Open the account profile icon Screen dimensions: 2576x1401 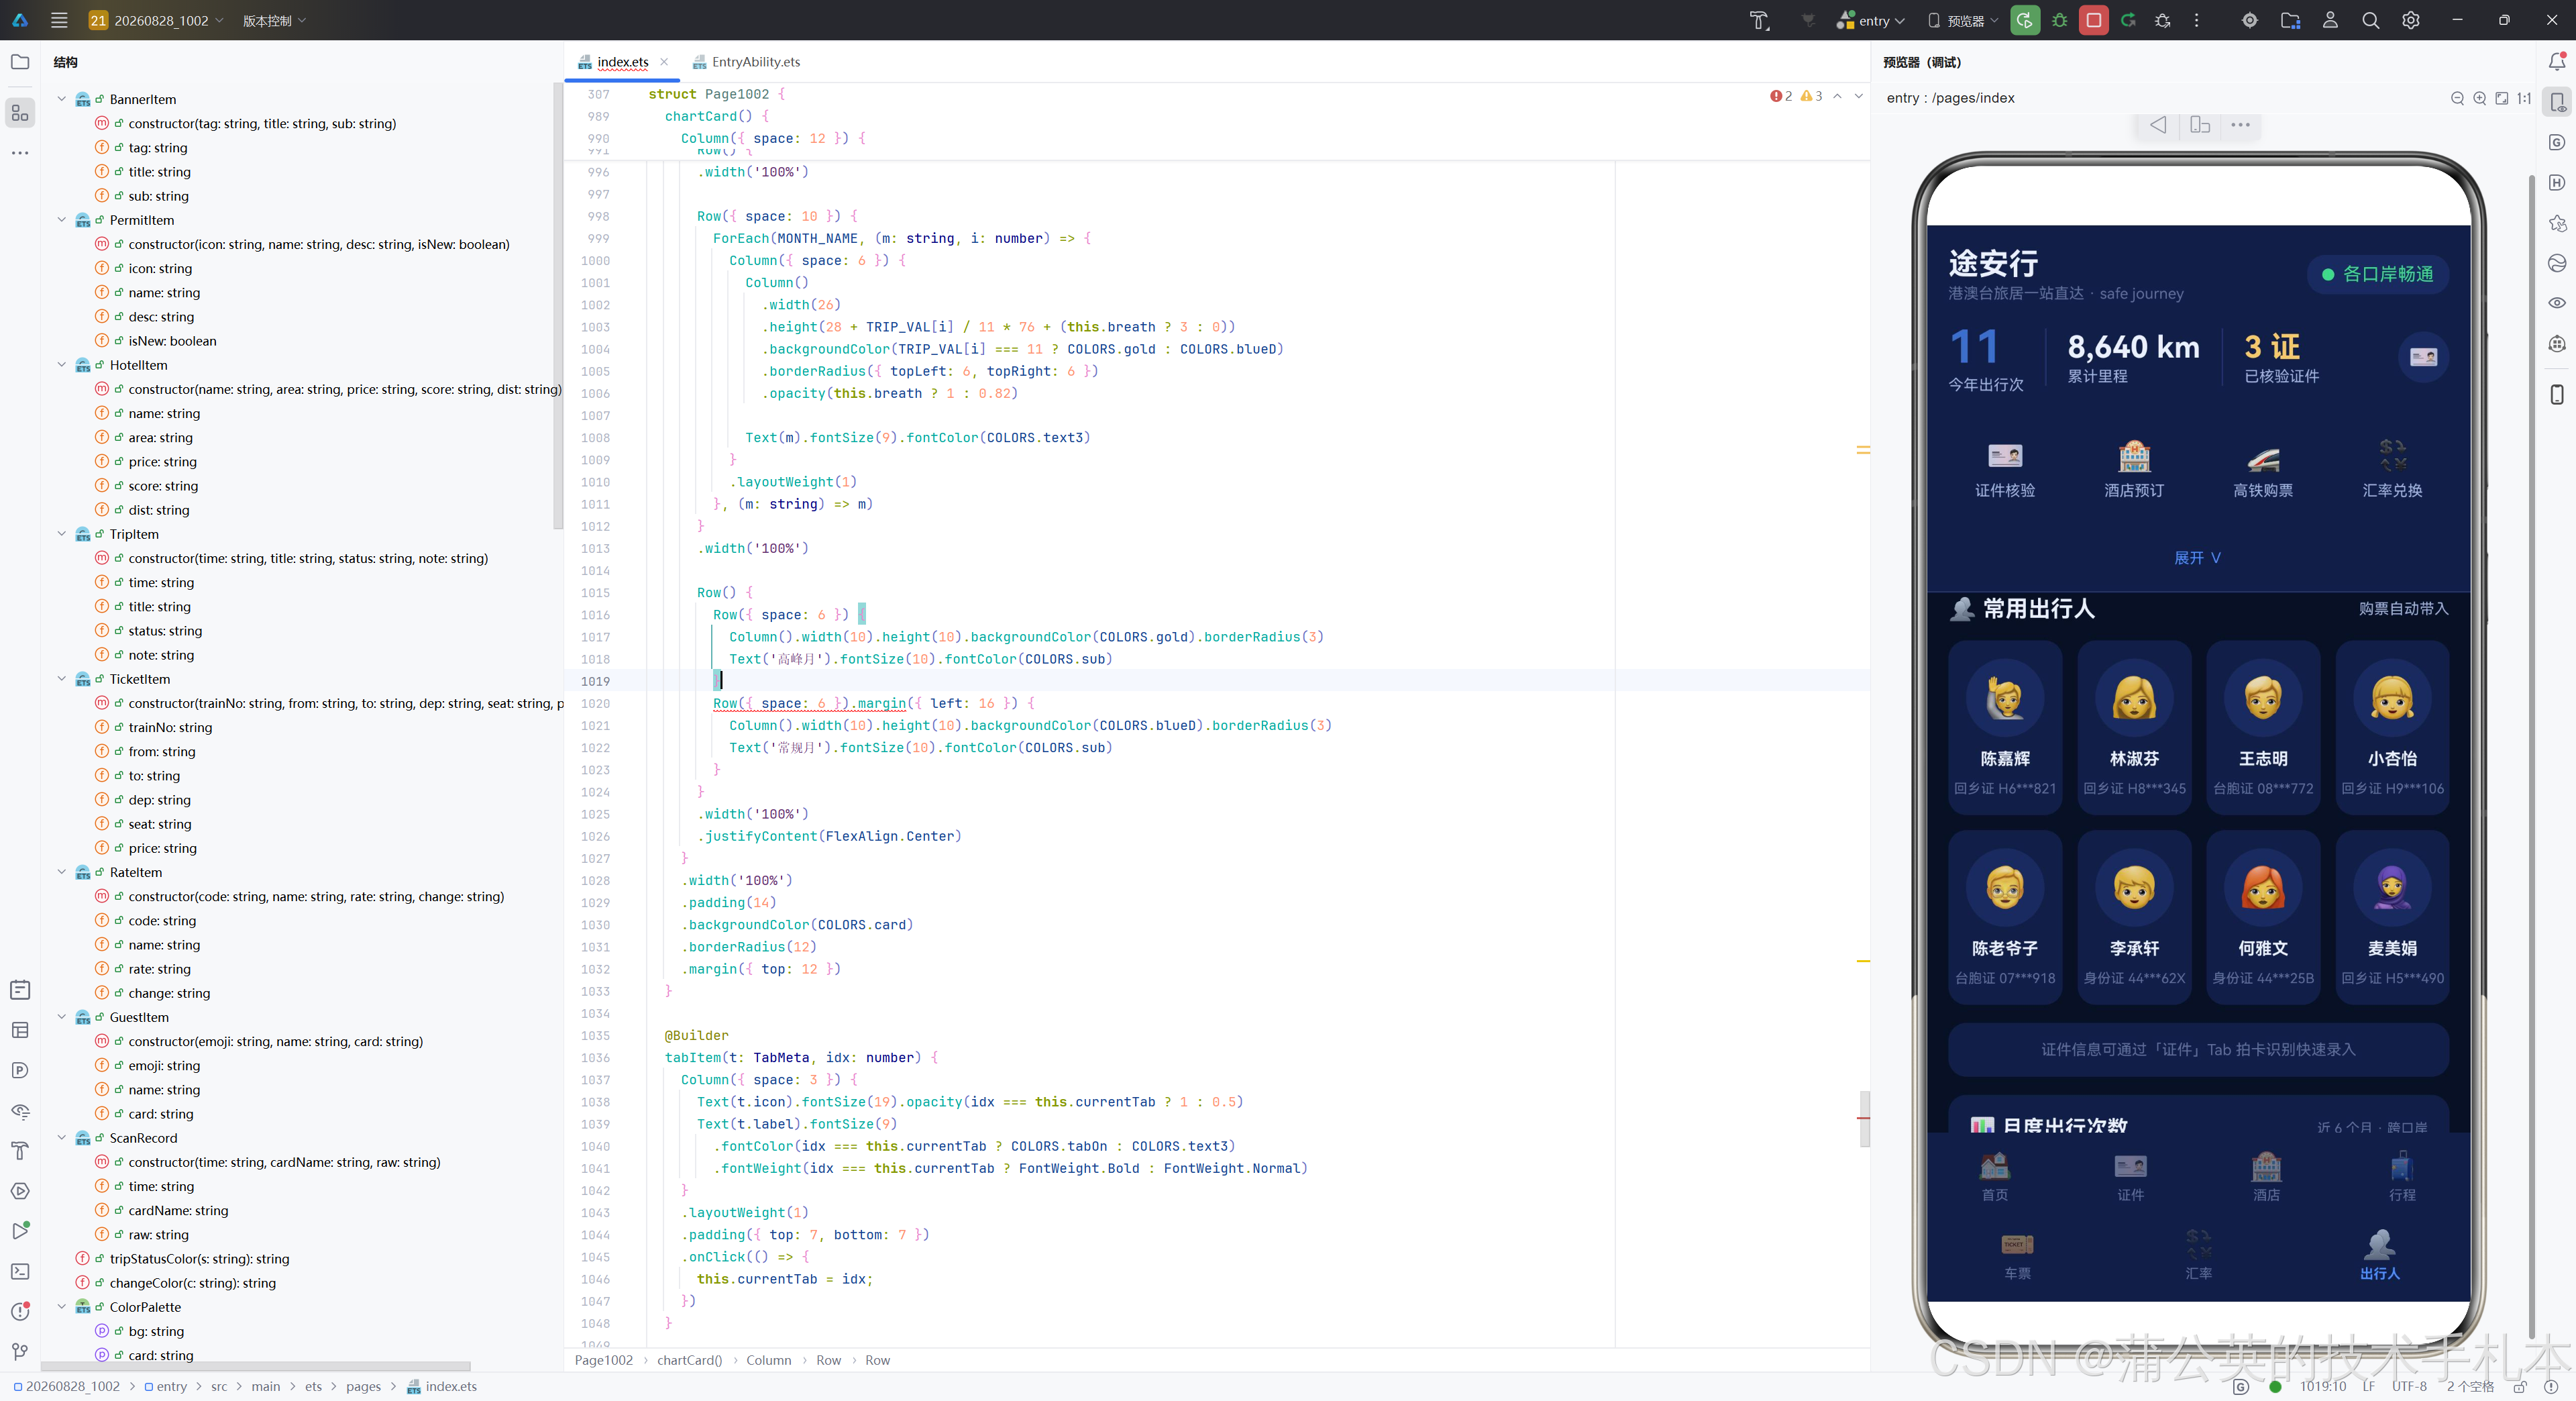click(2330, 20)
